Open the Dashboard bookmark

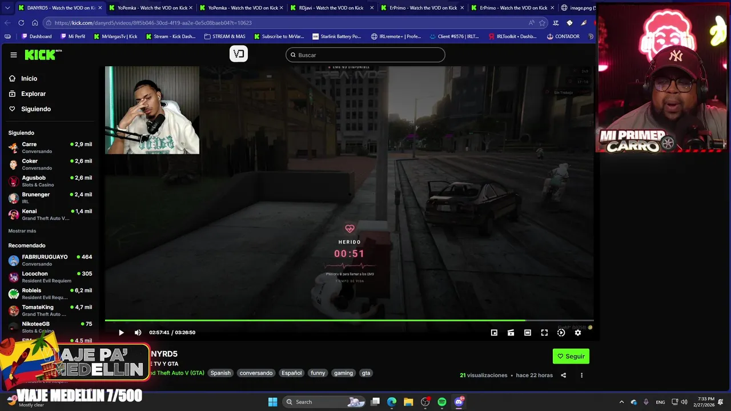pyautogui.click(x=37, y=37)
